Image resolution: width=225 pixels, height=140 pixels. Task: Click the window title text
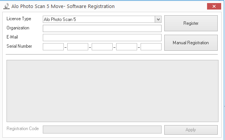point(63,6)
